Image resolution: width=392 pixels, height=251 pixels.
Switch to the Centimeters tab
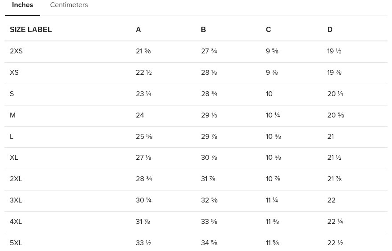tap(69, 5)
